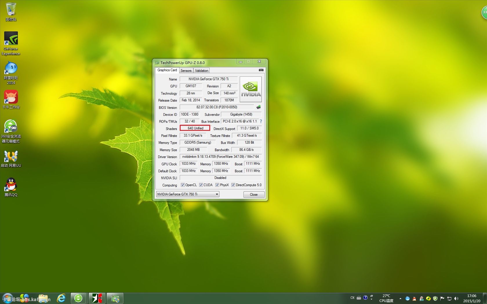
Task: Switch to the Validation tab
Action: pos(201,71)
